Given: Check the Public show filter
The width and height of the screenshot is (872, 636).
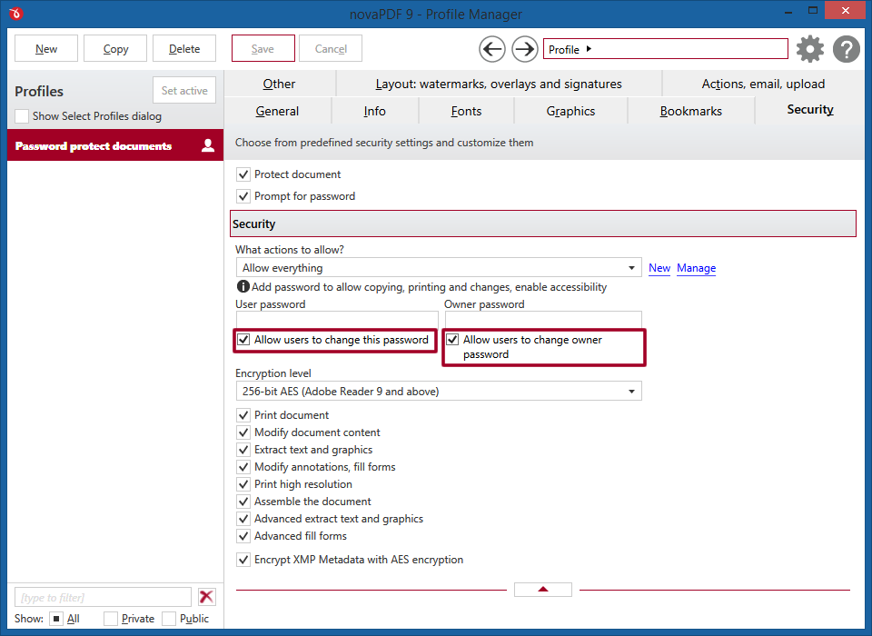Looking at the screenshot, I should 169,619.
